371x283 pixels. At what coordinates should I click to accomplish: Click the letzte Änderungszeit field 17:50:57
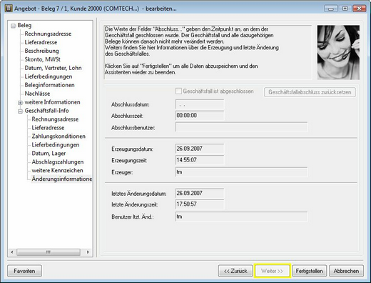pyautogui.click(x=200, y=204)
